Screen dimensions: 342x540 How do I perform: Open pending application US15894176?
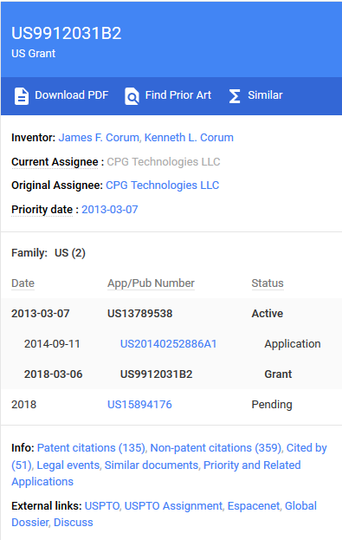click(x=139, y=404)
